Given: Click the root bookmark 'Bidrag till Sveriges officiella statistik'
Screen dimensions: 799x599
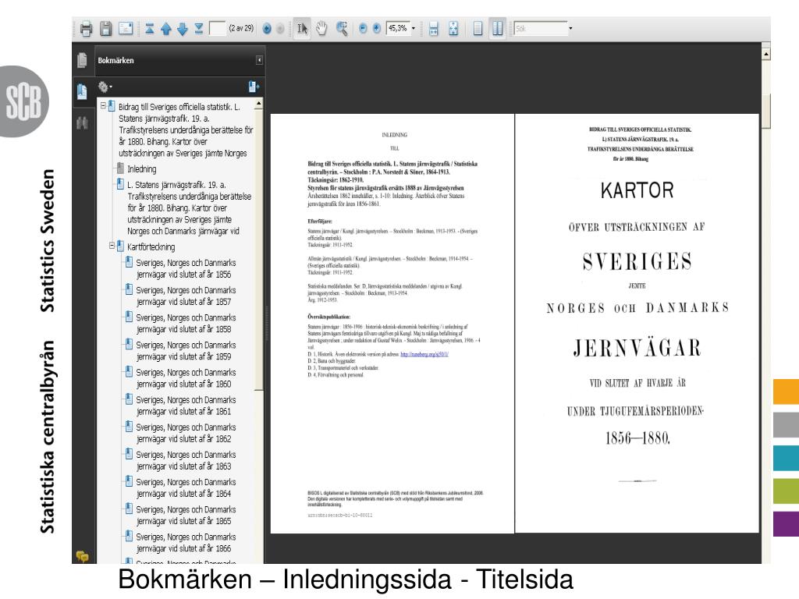Looking at the screenshot, I should [x=186, y=130].
